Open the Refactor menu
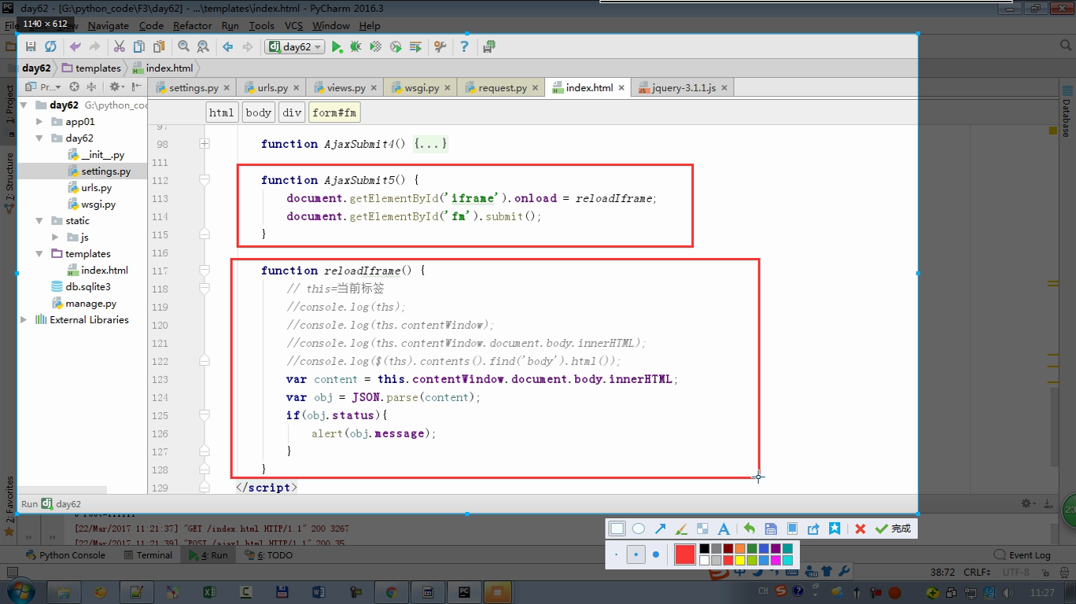Viewport: 1076px width, 604px height. 193,26
